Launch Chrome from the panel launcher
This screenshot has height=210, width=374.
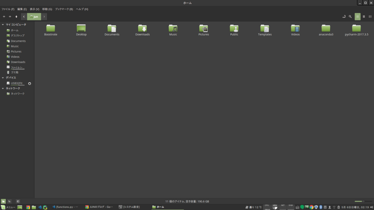pyautogui.click(x=28, y=207)
